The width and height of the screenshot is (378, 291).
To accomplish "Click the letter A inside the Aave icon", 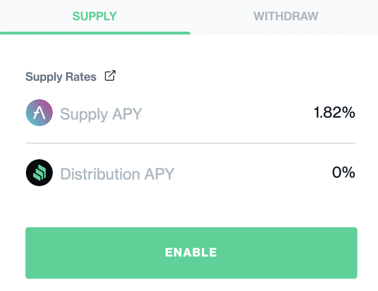I will pos(39,113).
